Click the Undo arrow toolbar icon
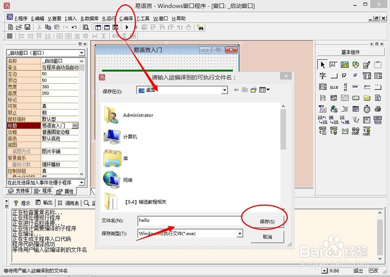 pos(74,27)
